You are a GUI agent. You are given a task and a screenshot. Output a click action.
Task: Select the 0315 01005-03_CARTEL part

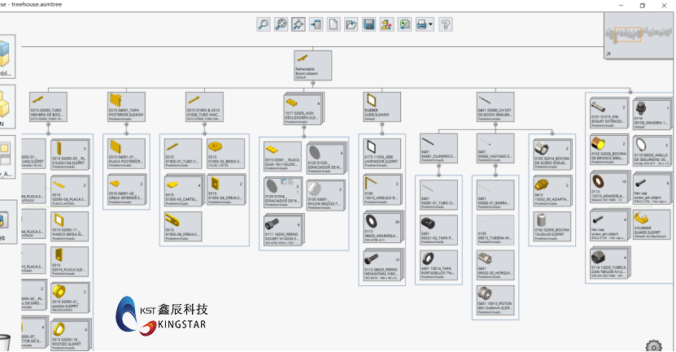183,191
